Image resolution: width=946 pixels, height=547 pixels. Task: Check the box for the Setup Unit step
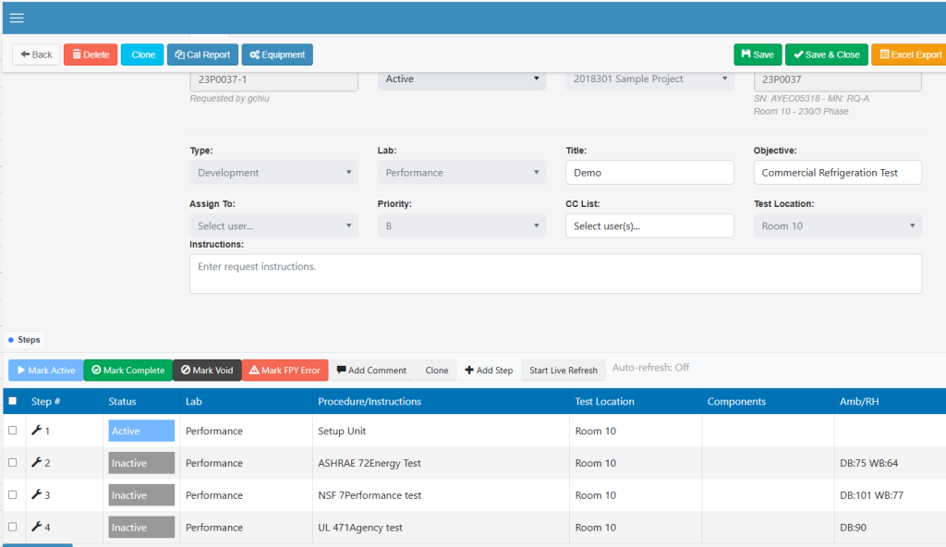tap(13, 431)
